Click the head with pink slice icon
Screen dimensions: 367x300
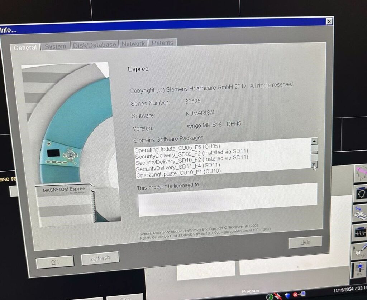(x=361, y=173)
